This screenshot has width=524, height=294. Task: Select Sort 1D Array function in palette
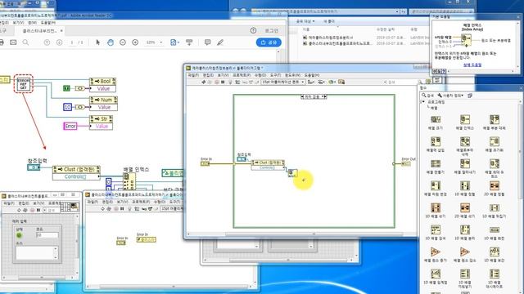coord(465,185)
